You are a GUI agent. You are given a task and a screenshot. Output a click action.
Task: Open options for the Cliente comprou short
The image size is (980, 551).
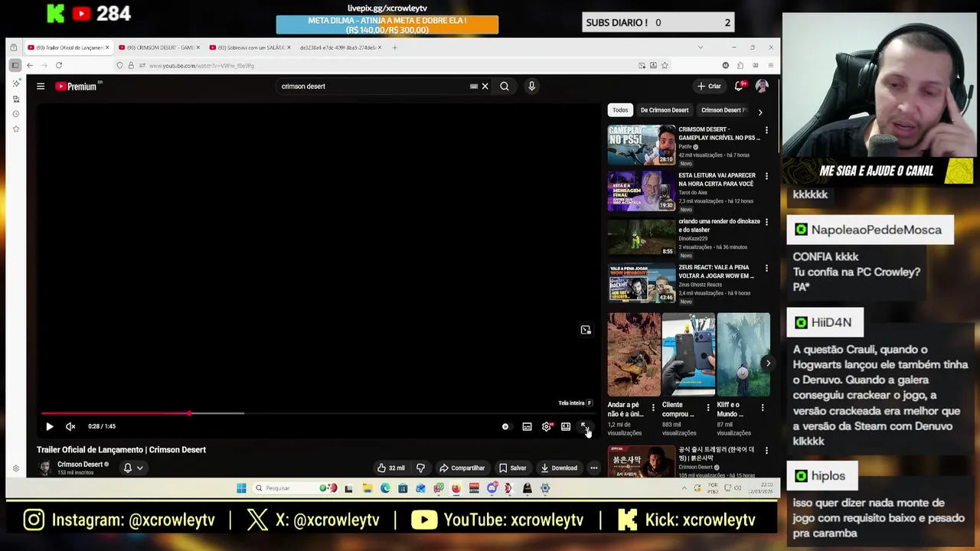point(707,408)
